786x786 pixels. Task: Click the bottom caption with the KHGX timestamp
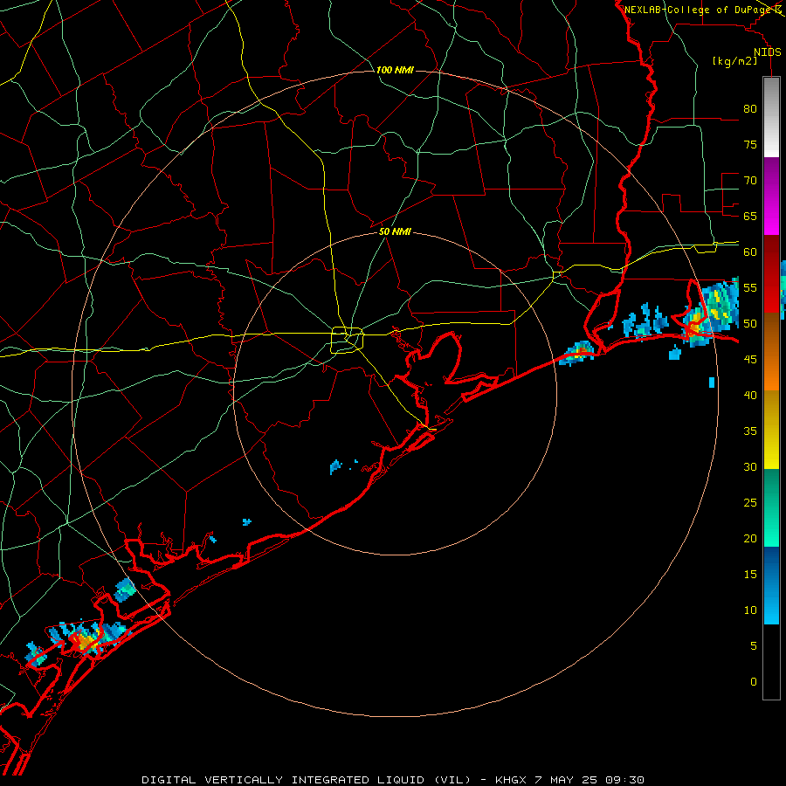coord(392,780)
